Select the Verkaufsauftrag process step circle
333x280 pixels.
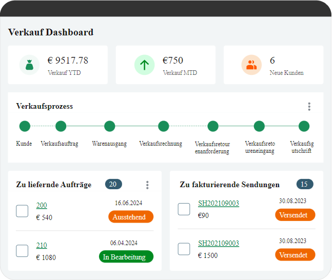pos(61,126)
